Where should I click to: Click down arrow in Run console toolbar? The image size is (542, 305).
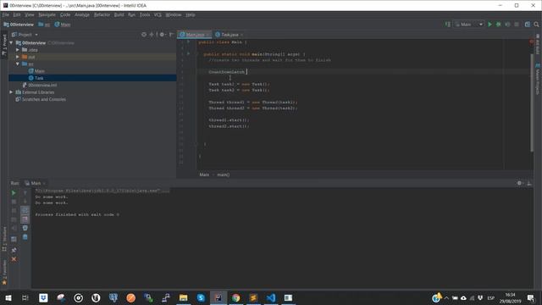[x=25, y=202]
